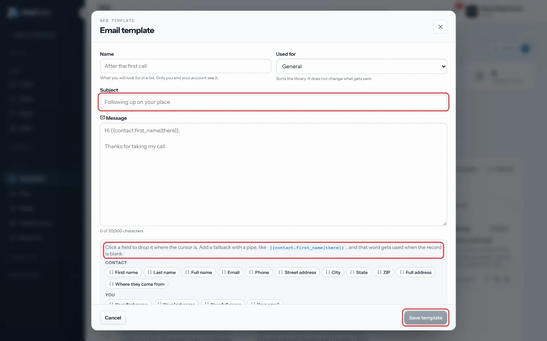Viewport: 547px width, 341px height.
Task: Click inside the Message text area
Action: click(273, 174)
